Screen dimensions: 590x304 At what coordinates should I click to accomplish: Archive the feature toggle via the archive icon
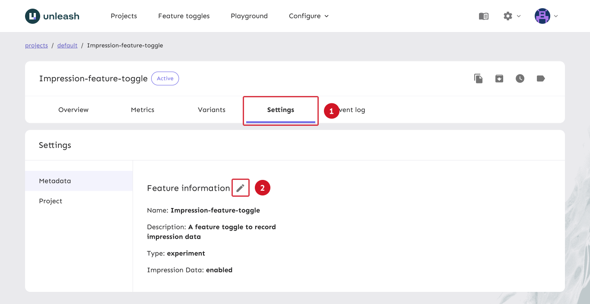(x=499, y=78)
